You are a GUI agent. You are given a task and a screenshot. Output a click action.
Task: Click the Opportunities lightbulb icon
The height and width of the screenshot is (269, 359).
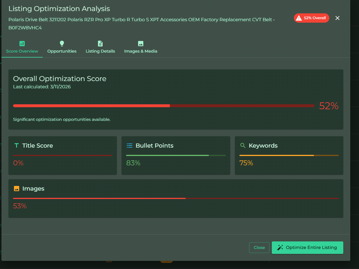62,44
